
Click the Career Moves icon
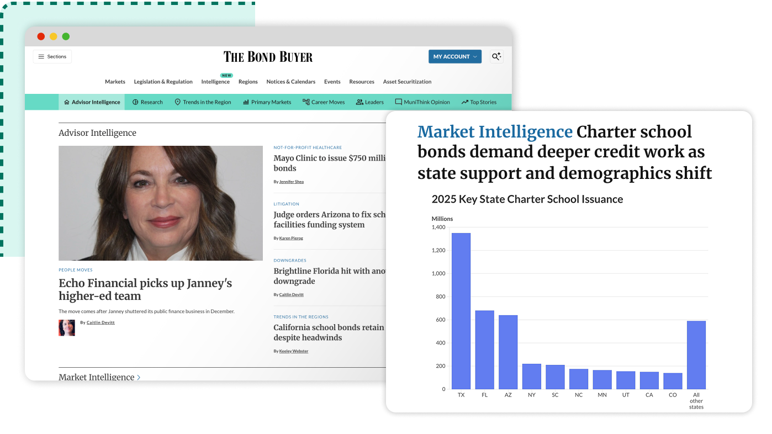click(x=306, y=102)
